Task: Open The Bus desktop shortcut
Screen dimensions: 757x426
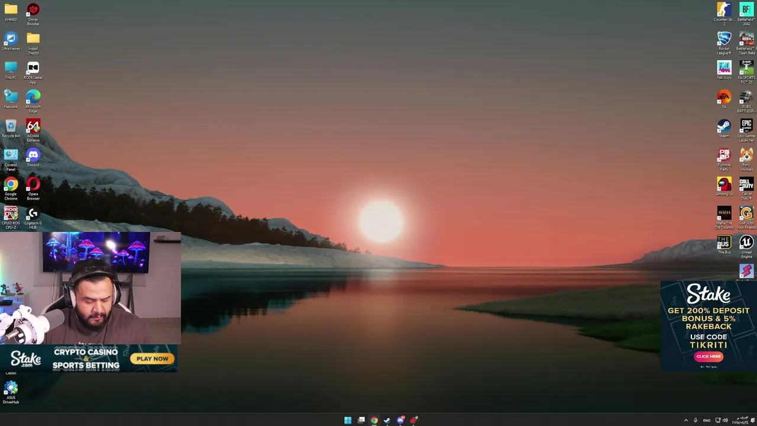Action: 724,244
